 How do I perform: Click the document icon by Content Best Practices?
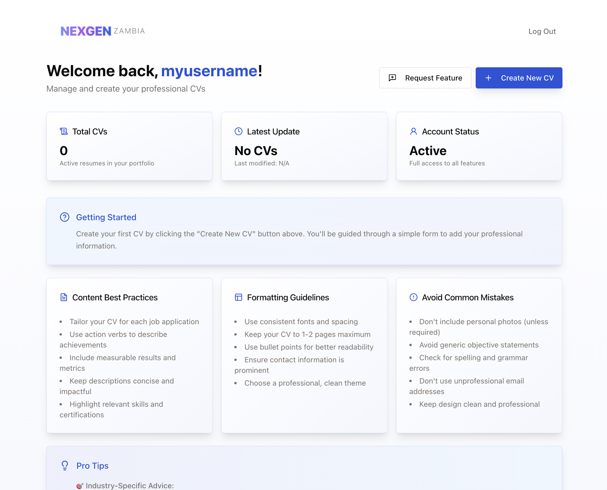(64, 297)
